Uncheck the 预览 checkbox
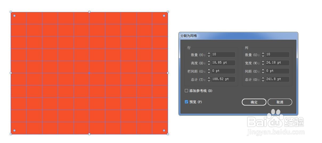This screenshot has height=143, width=322. point(186,102)
